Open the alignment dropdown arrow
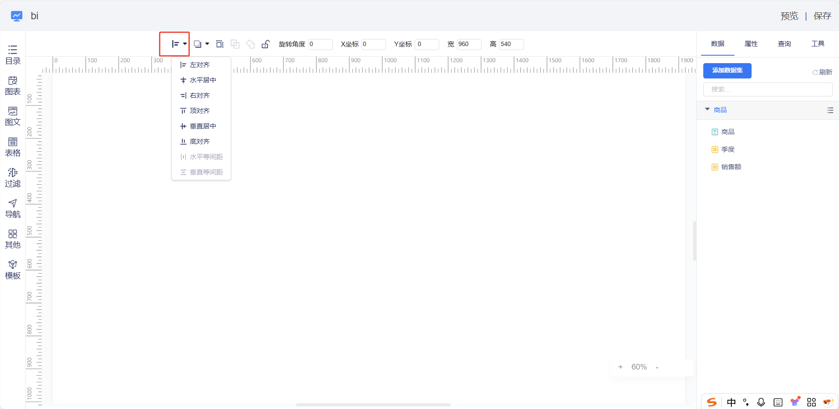 tap(185, 44)
